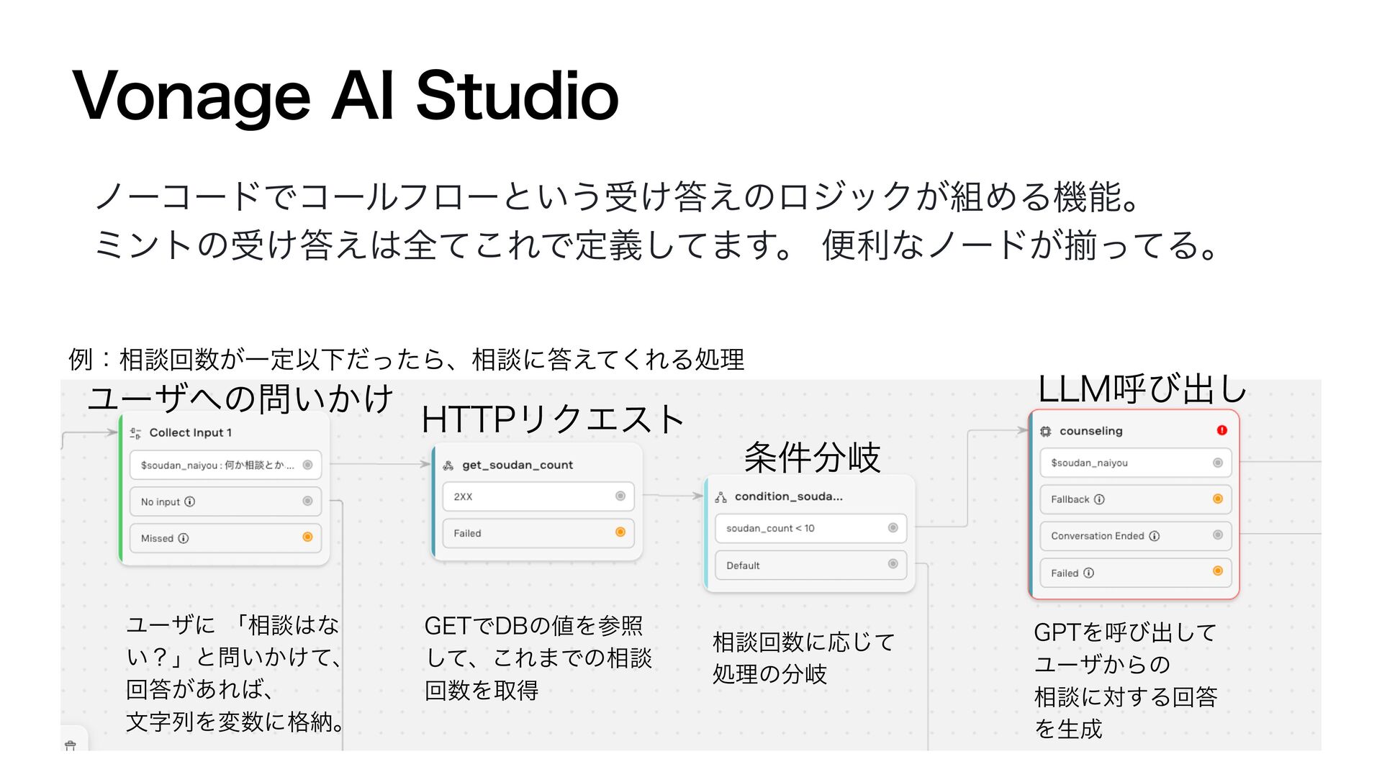Click the connector dot on Conversation Ended row

(x=1218, y=535)
